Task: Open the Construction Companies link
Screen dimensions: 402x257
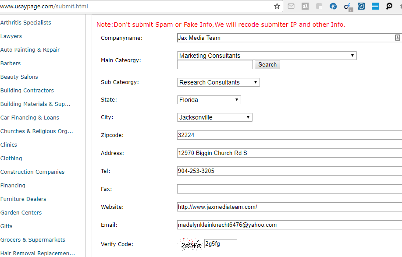Action: [x=32, y=172]
